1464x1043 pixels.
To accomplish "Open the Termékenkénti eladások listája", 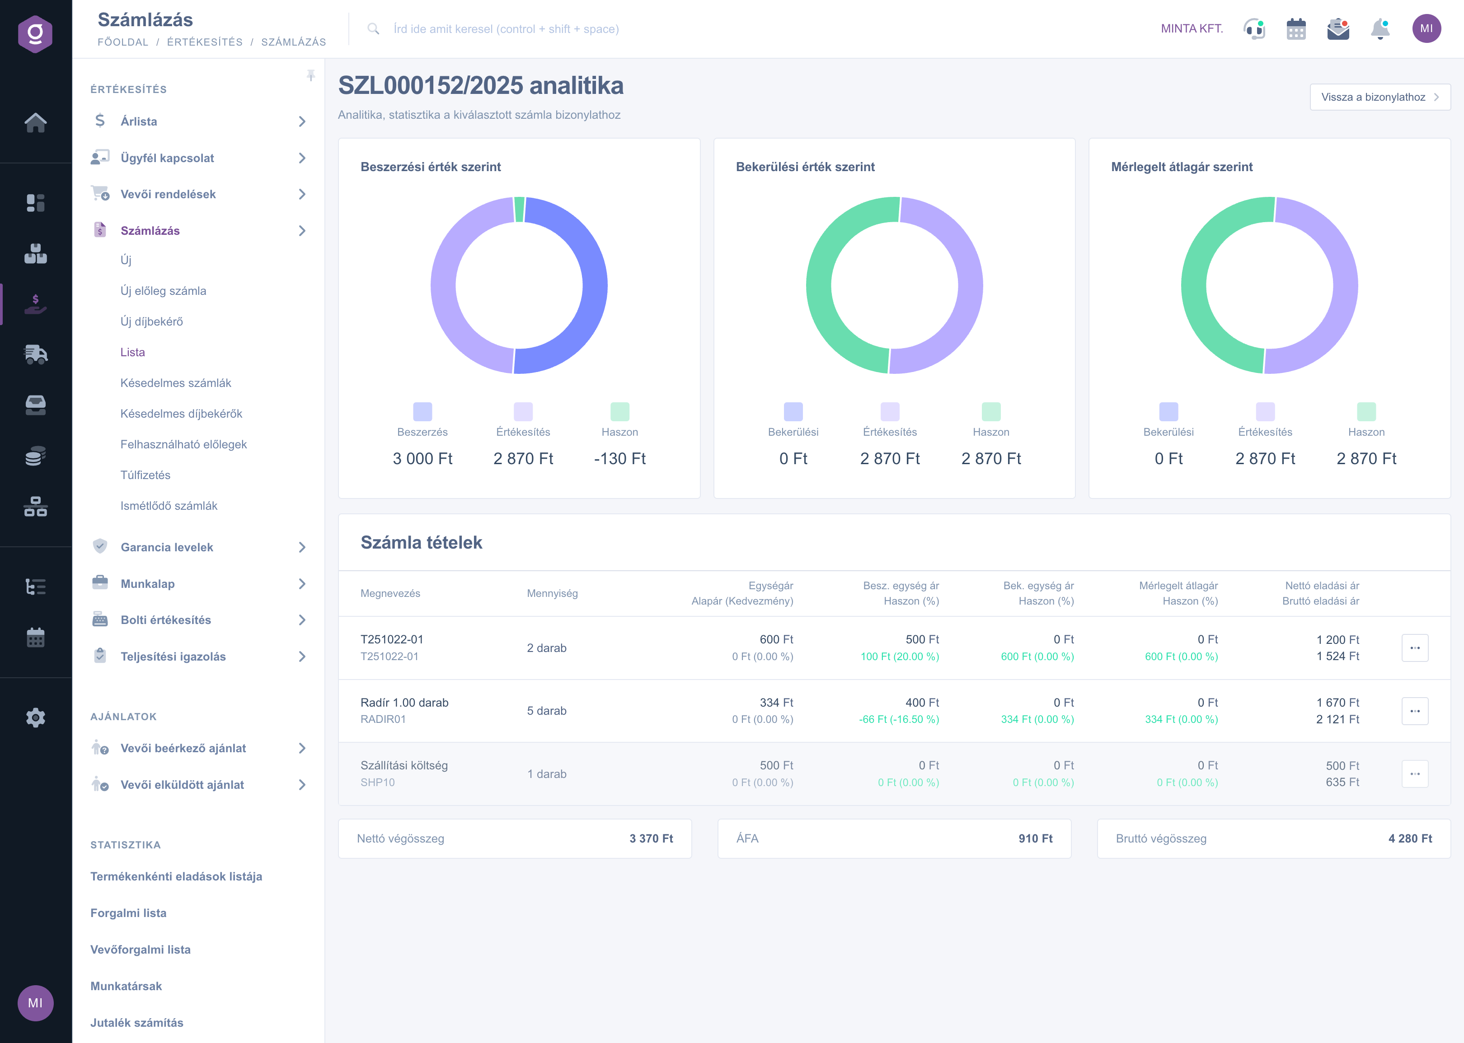I will tap(176, 876).
